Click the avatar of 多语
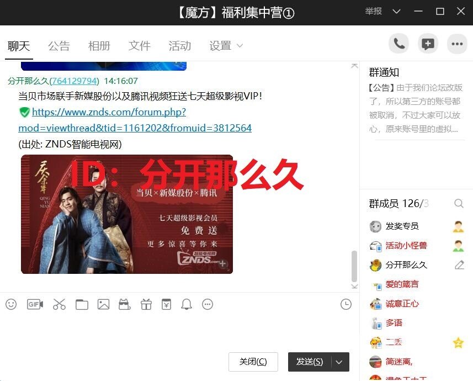Viewport: 473px width, 381px height. [x=375, y=324]
